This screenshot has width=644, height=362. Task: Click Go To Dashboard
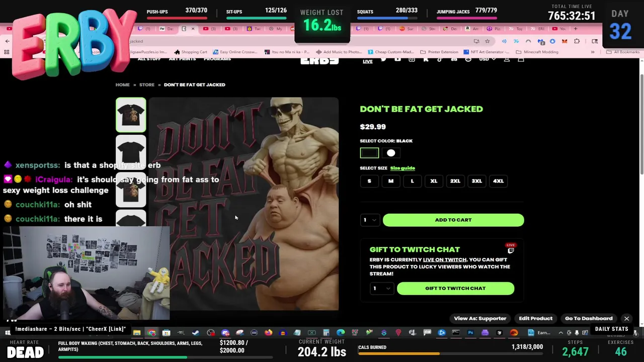click(x=589, y=318)
